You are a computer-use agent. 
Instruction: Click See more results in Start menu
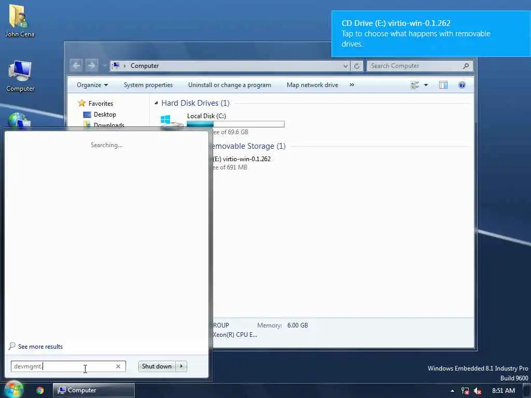(36, 347)
